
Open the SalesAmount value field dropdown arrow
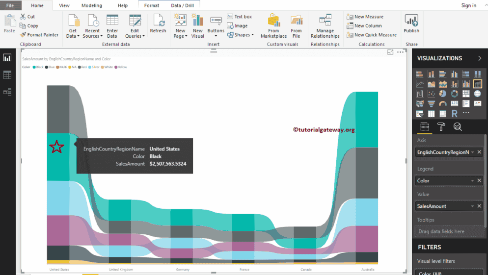click(x=472, y=206)
